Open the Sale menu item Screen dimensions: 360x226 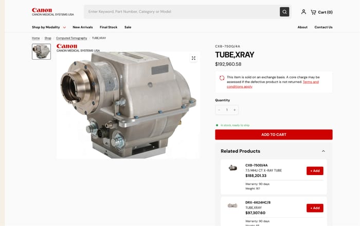click(x=128, y=27)
